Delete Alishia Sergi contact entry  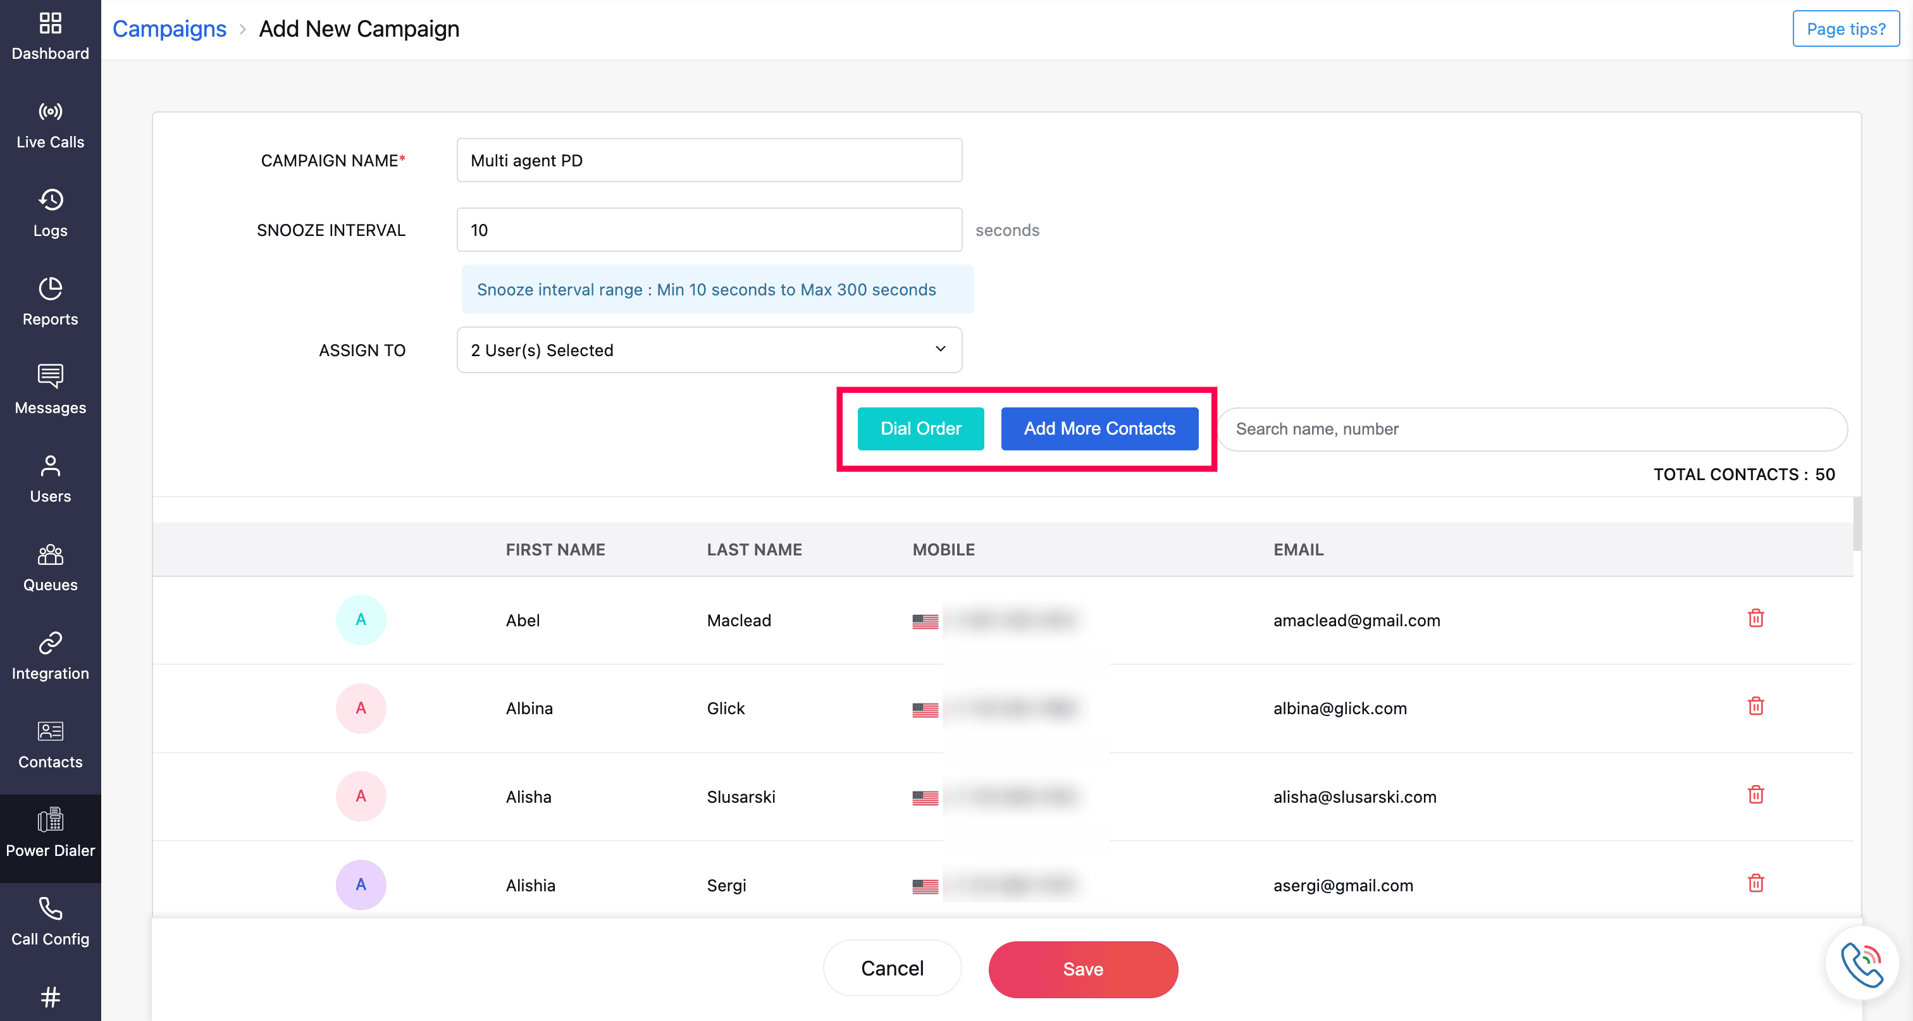1755,883
